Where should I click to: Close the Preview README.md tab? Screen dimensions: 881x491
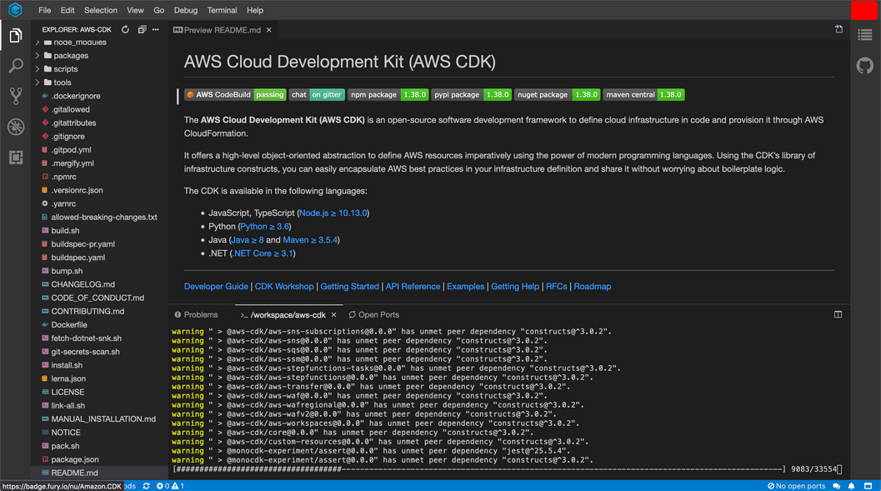click(268, 30)
